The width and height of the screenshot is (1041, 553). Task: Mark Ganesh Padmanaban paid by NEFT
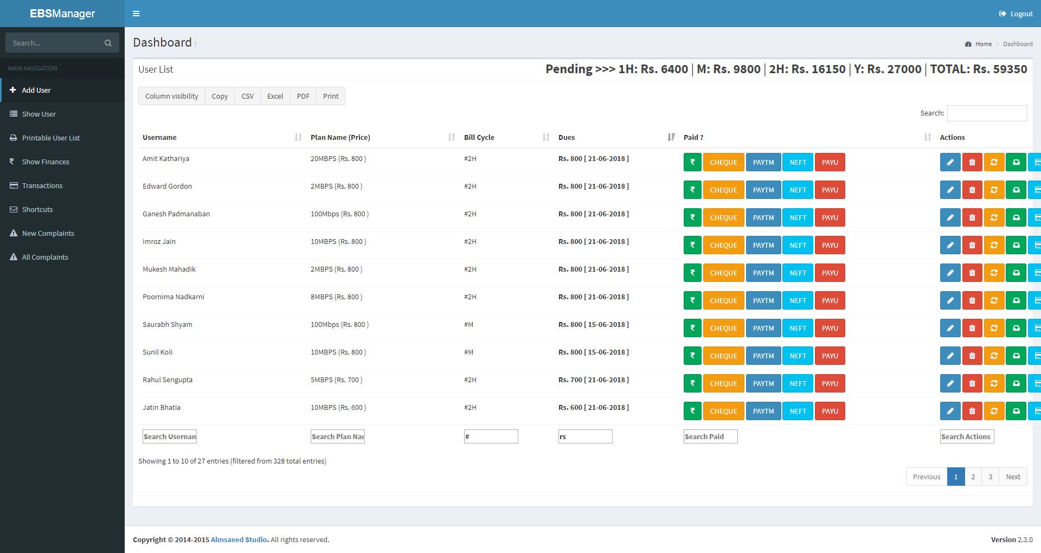798,217
